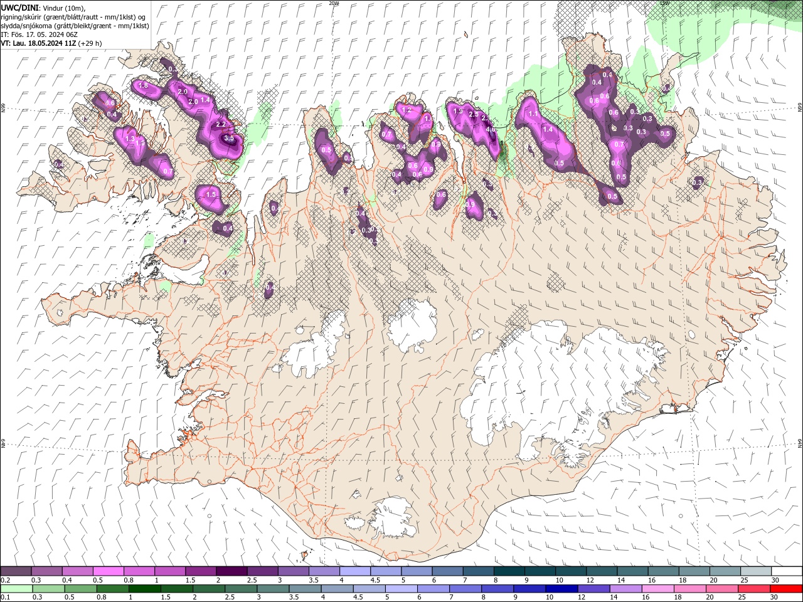Click the 2.2 value label on the map
The image size is (803, 602).
[x=221, y=124]
